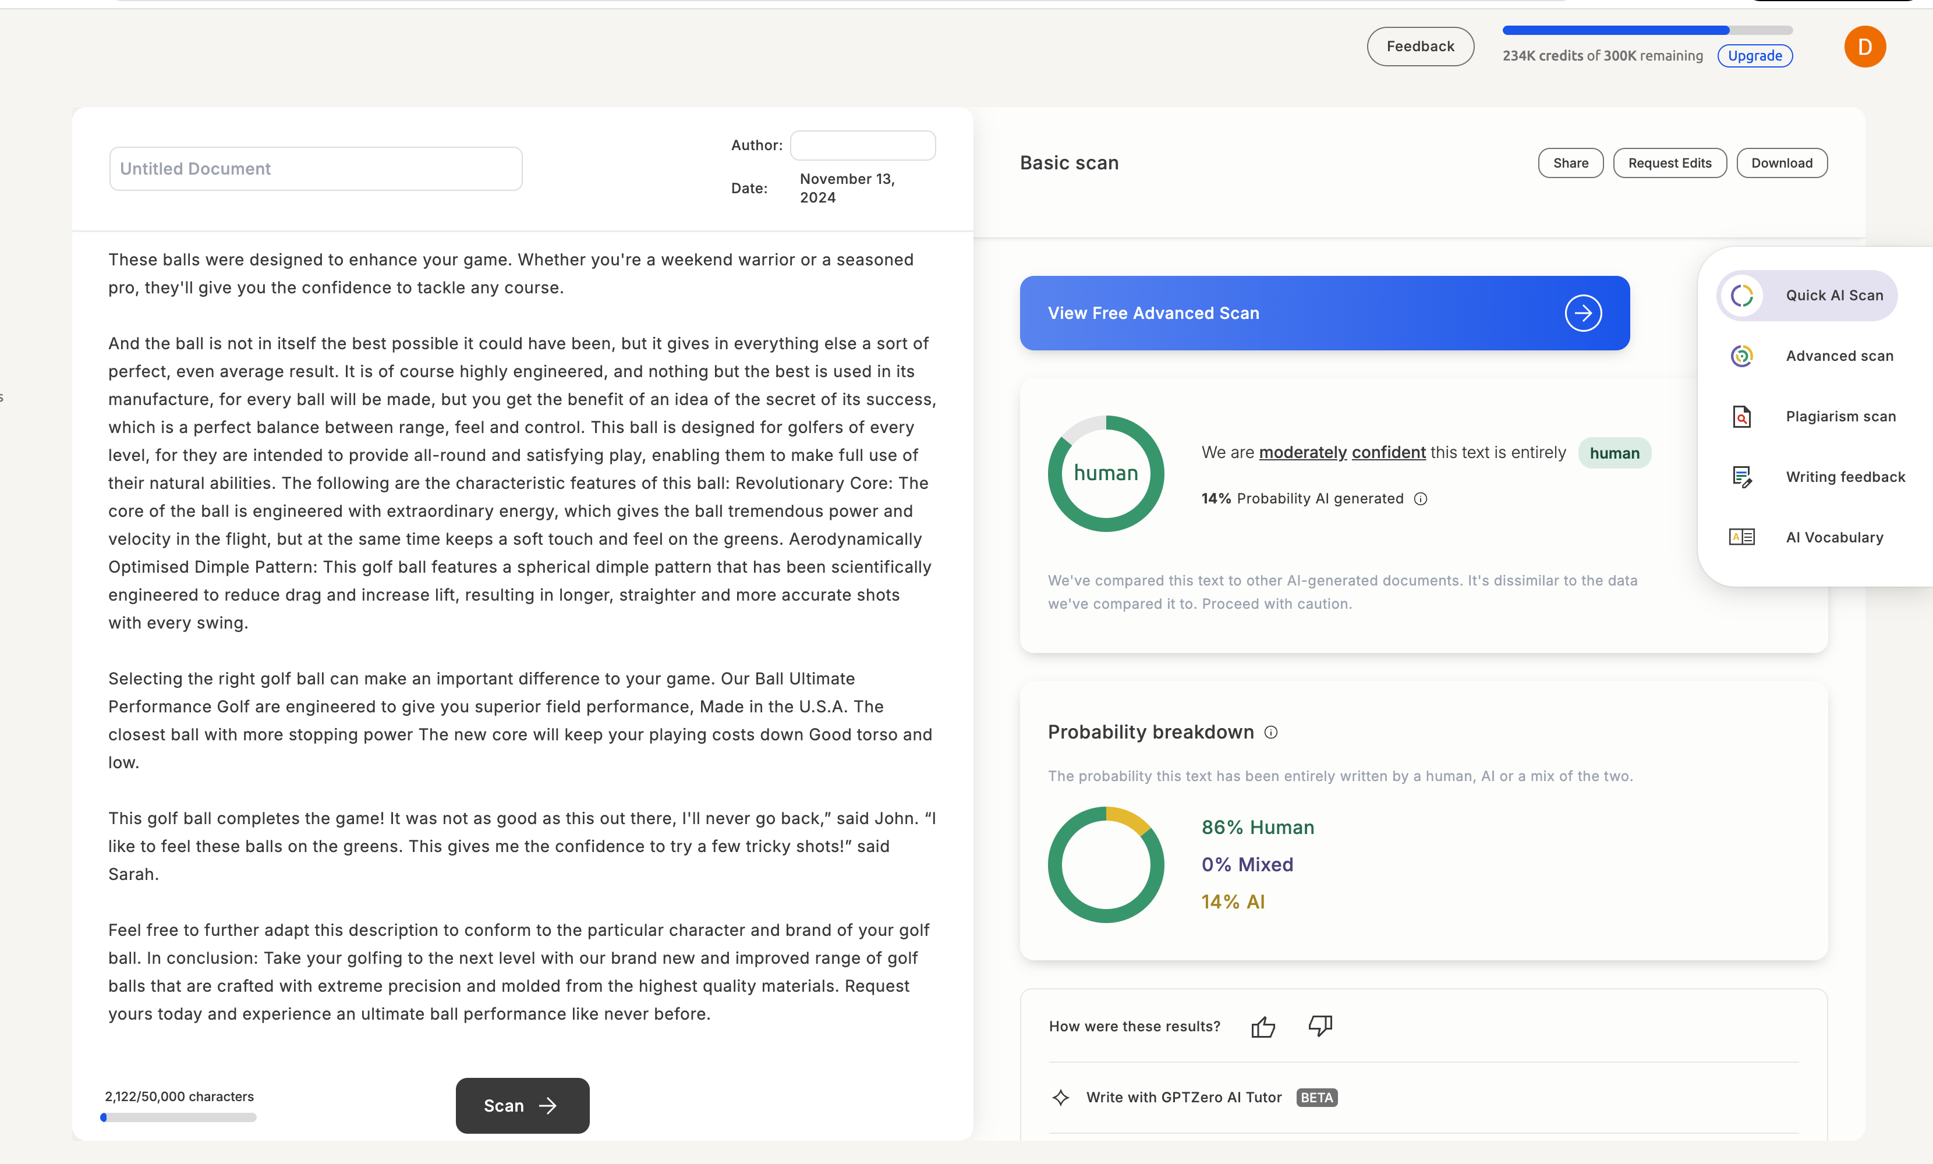Click the AI Vocabulary book icon
Screen dimensions: 1933x1164
pyautogui.click(x=1741, y=537)
